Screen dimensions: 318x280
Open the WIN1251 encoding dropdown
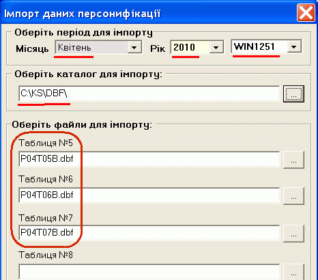tap(266, 46)
